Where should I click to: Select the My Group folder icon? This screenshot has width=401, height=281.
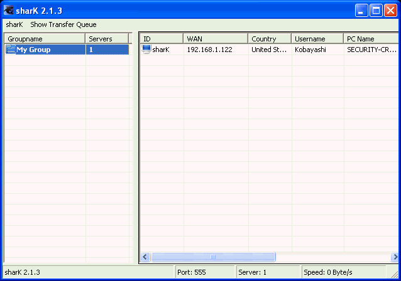(x=11, y=50)
